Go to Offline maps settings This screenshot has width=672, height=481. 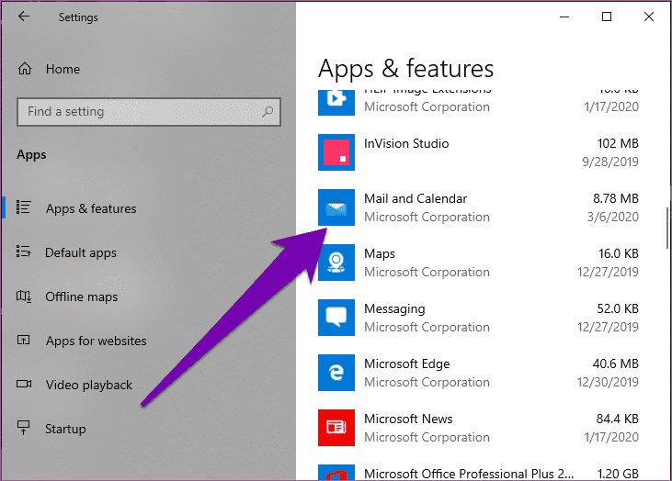coord(82,296)
